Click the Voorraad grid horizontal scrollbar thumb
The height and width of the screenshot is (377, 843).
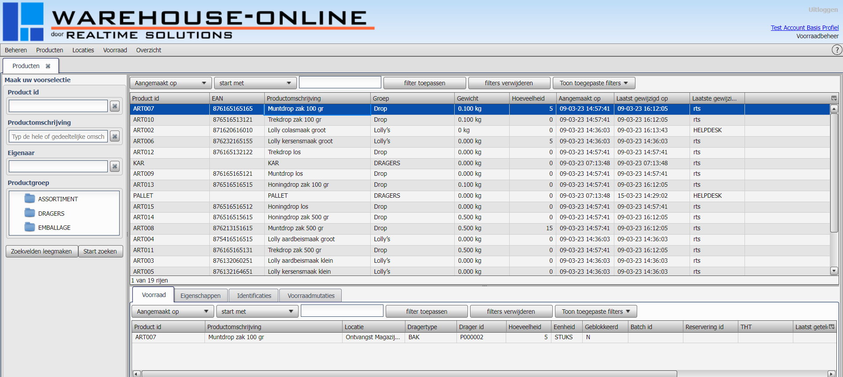(409, 374)
